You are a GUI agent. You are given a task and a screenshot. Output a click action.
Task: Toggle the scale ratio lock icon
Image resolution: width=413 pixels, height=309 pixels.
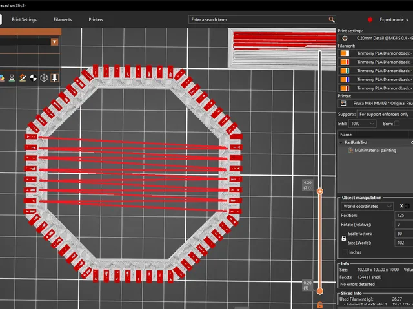pyautogui.click(x=343, y=238)
